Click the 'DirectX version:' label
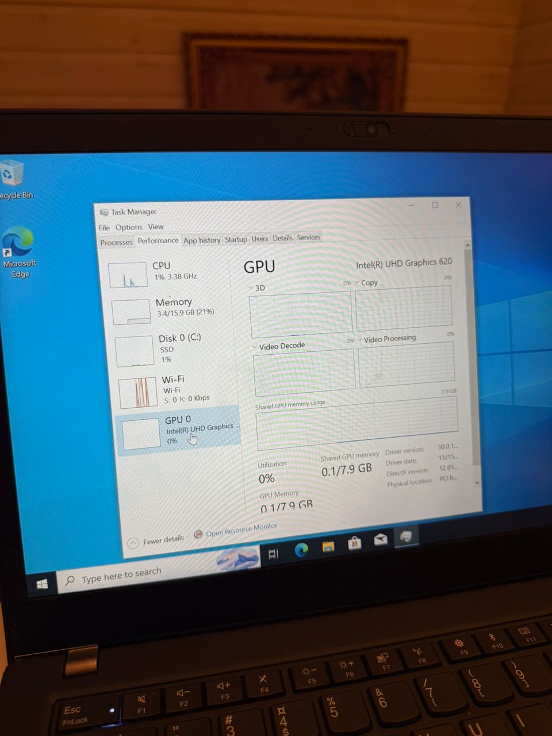The width and height of the screenshot is (552, 736). pos(408,473)
